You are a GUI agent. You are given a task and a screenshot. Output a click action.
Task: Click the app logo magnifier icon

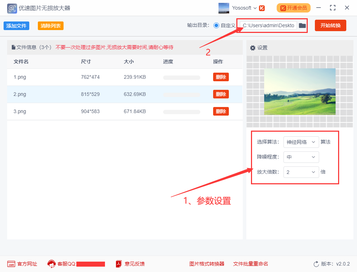coord(12,8)
